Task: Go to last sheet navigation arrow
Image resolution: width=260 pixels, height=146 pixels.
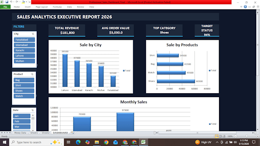Action: 10,133
